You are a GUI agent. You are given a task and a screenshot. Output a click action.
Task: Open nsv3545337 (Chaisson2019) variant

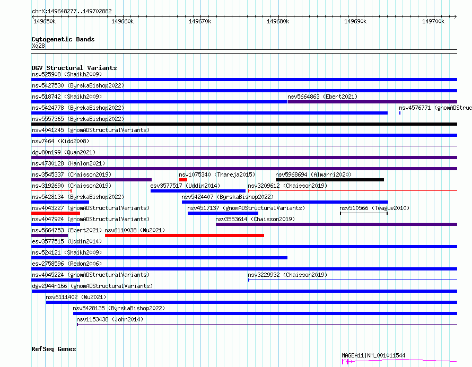(72, 174)
